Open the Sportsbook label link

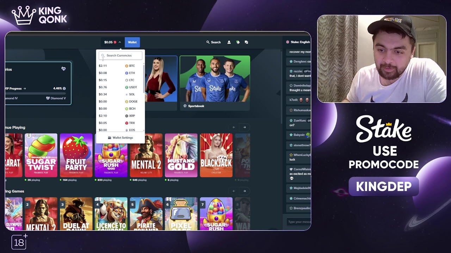point(196,106)
